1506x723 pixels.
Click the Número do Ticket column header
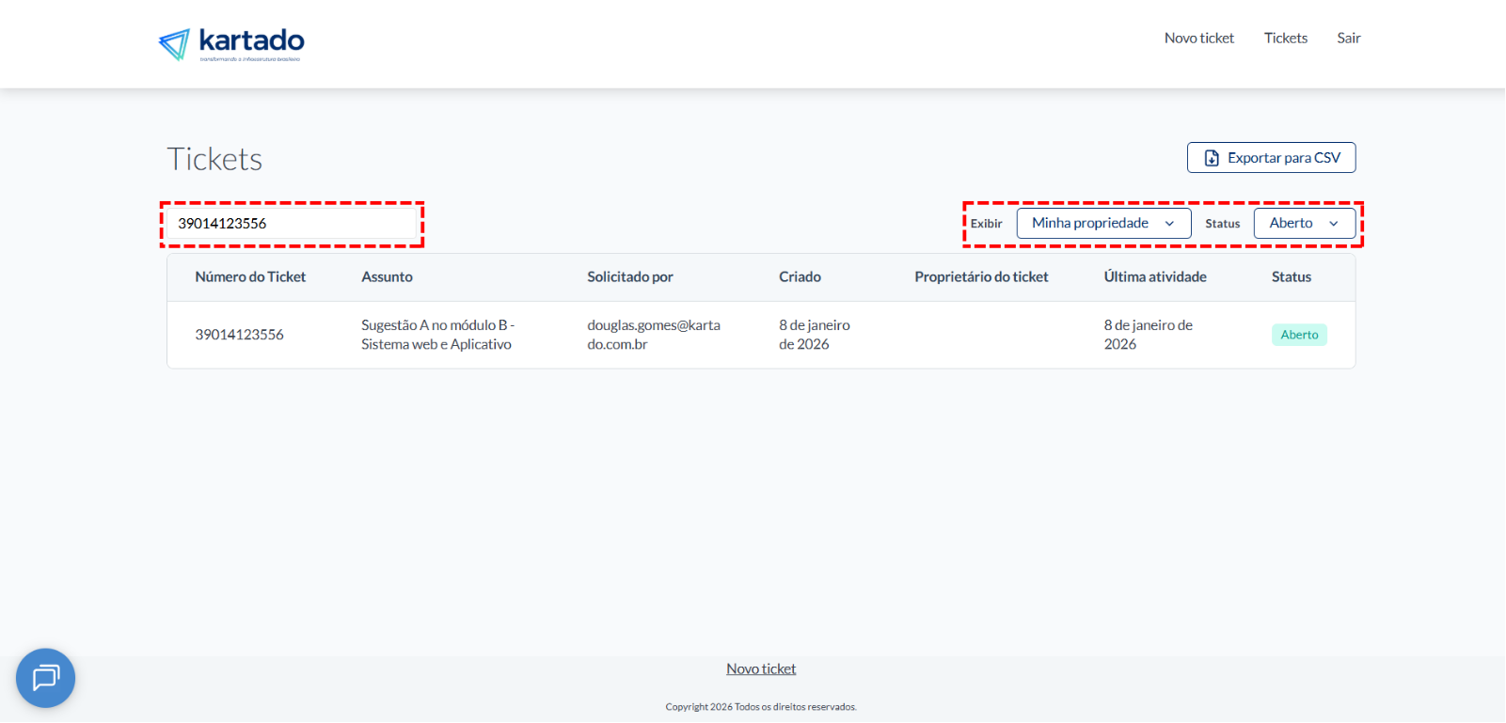[250, 277]
